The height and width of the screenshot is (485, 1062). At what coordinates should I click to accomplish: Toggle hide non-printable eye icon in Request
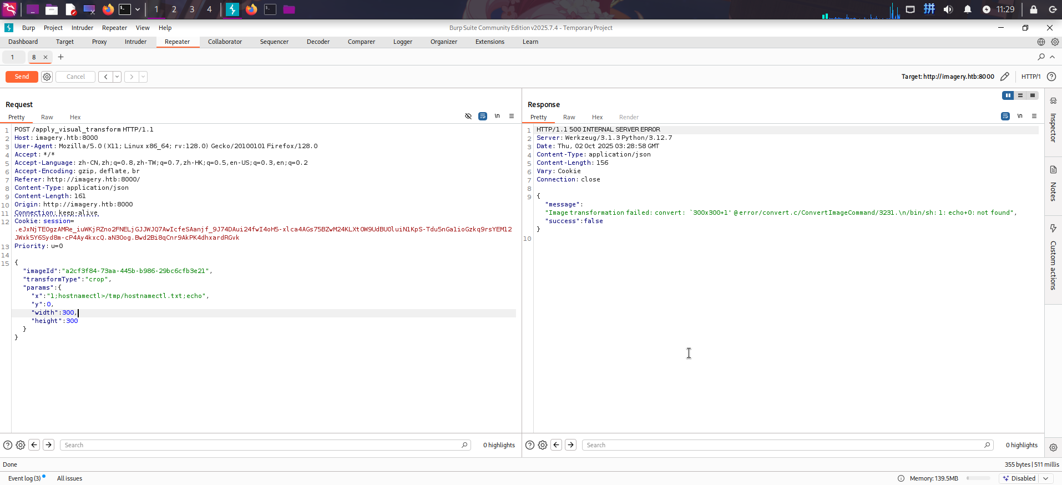coord(468,116)
